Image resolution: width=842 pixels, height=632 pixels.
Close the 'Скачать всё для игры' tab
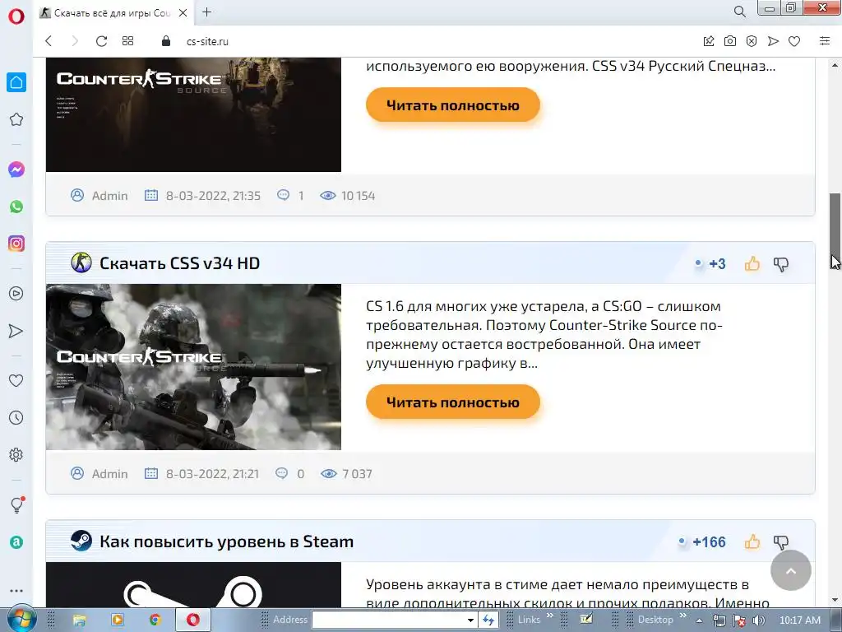pyautogui.click(x=183, y=12)
